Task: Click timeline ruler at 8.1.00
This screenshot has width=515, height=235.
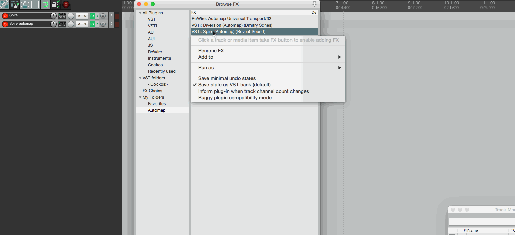Action: 378,3
